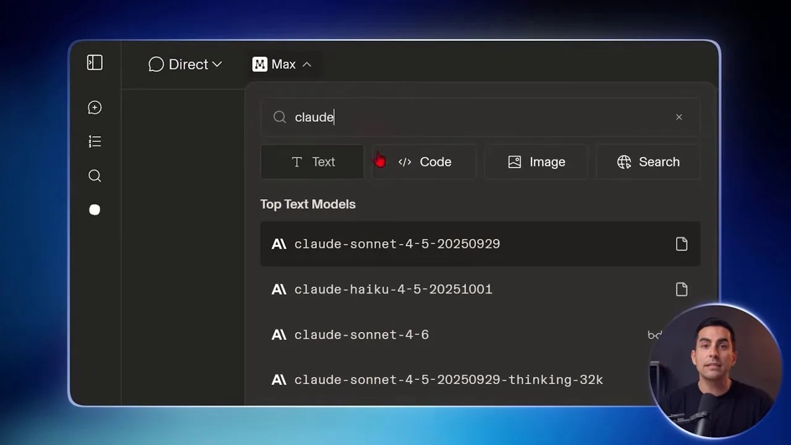
Task: Select the Search category tab
Action: coord(648,162)
